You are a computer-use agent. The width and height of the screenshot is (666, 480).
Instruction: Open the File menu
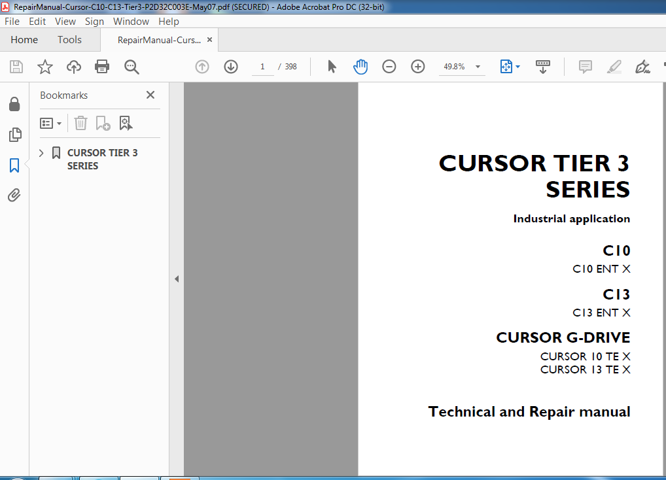(x=12, y=21)
